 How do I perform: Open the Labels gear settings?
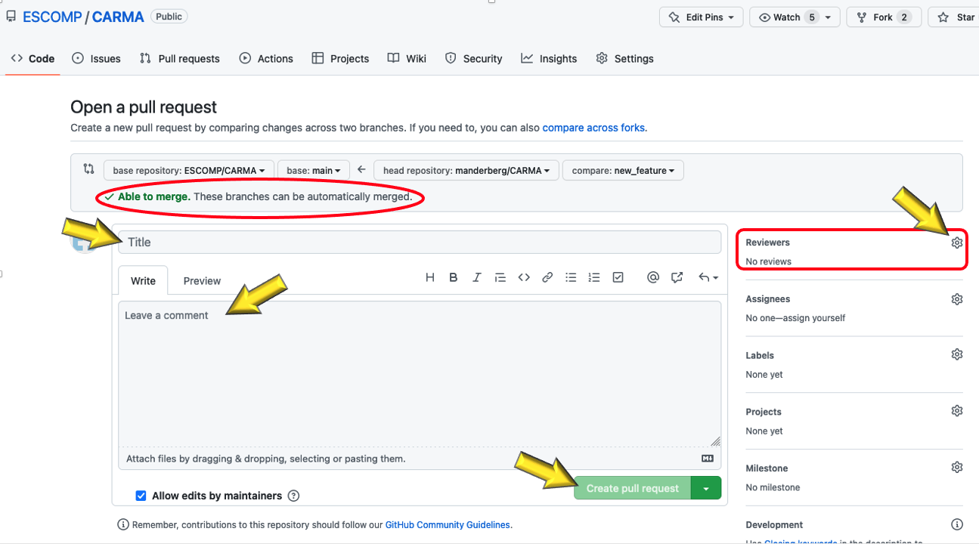coord(956,355)
